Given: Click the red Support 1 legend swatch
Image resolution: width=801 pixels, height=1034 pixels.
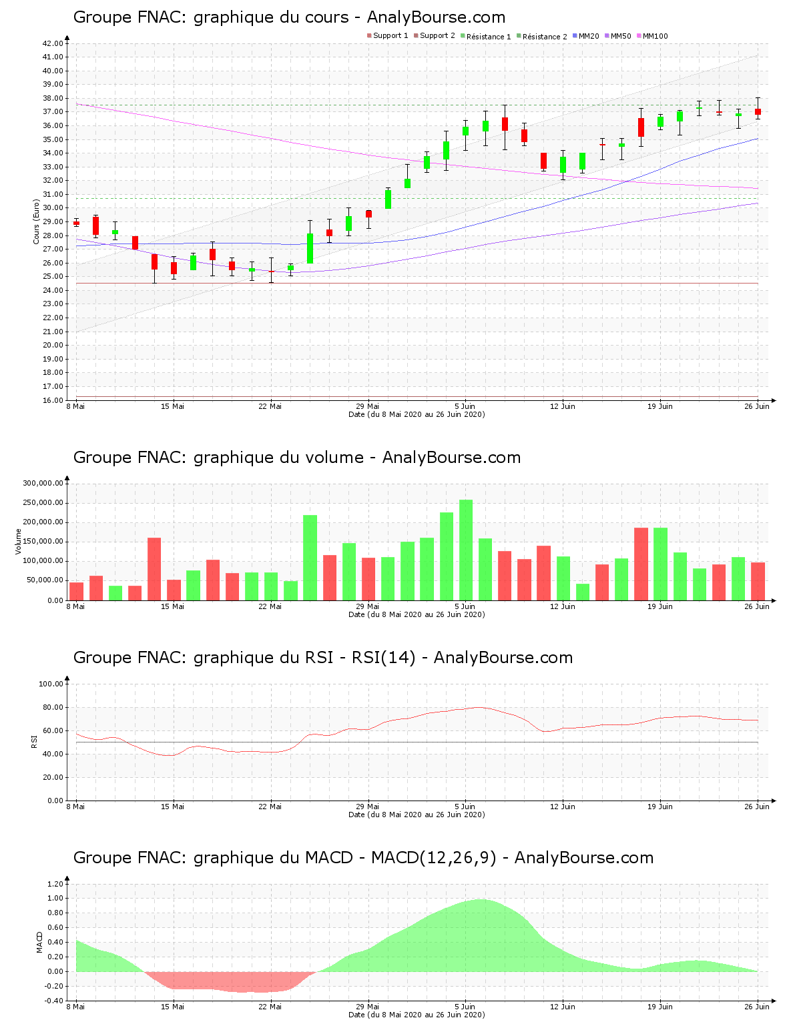Looking at the screenshot, I should point(369,36).
